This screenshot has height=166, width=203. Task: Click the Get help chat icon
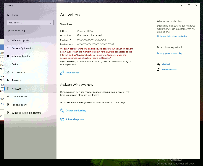click(x=158, y=64)
